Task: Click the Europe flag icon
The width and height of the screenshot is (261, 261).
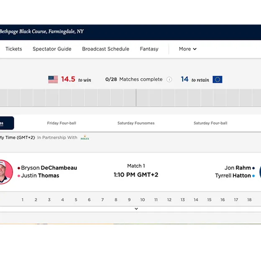Action: click(217, 79)
